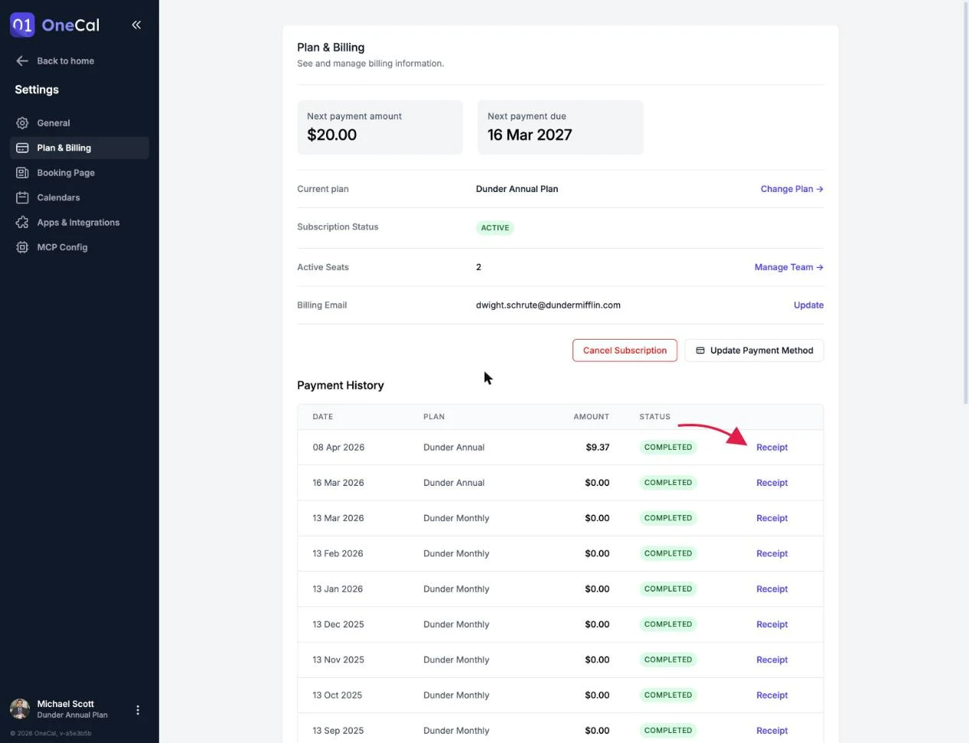Click the PLAN column header
969x743 pixels.
pyautogui.click(x=434, y=417)
